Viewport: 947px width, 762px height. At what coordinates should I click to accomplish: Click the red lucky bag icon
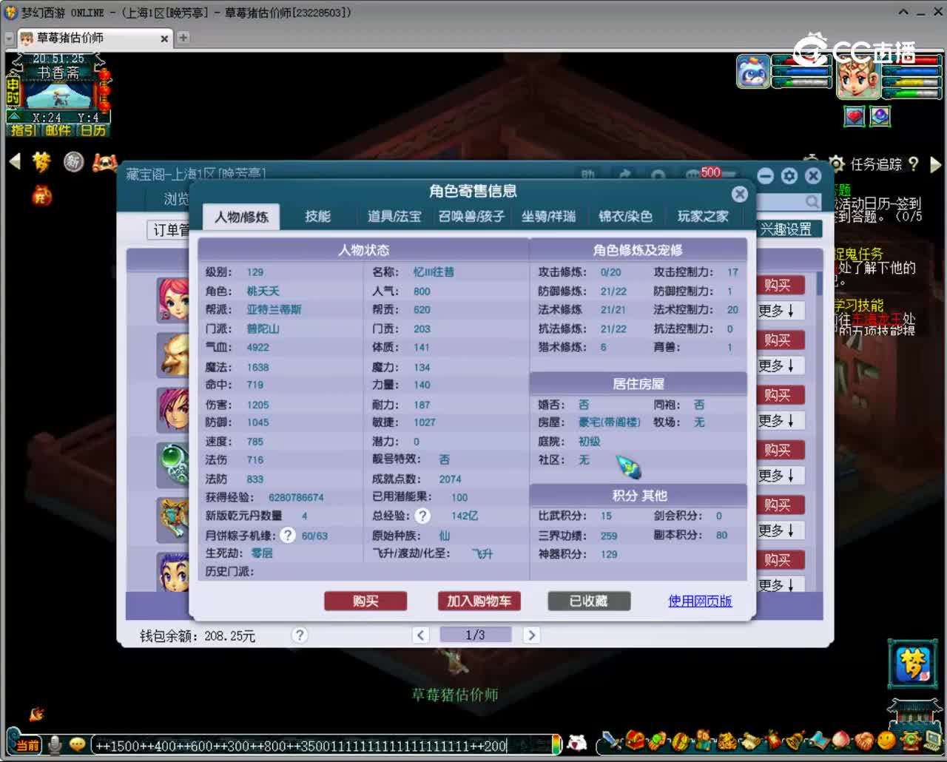[x=41, y=195]
